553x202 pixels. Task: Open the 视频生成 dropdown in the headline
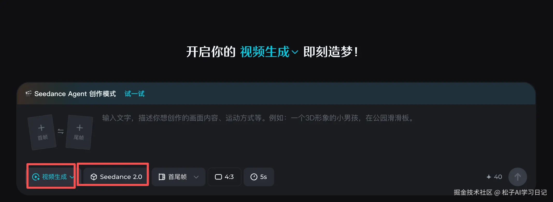coord(269,52)
